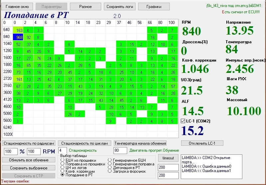Click the 10200 RPM row header
Image resolution: width=266 pixels, height=185 pixels.
(x=8, y=134)
